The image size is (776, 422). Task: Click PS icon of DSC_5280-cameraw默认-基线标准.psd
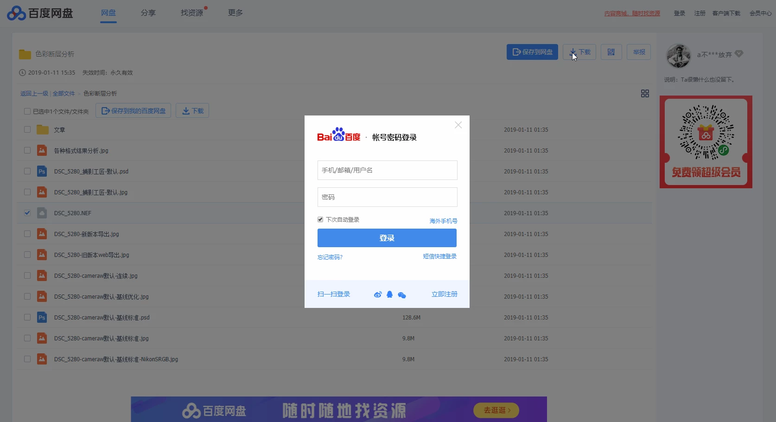(x=42, y=317)
